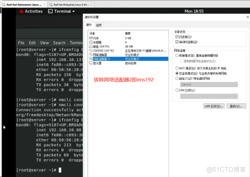Click RX packets 158 line in terminal
The image size is (250, 177).
tap(60, 75)
